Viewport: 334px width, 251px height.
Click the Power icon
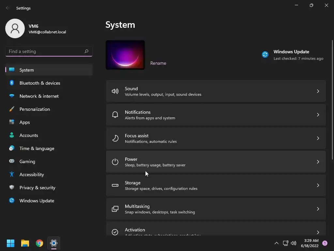(115, 162)
